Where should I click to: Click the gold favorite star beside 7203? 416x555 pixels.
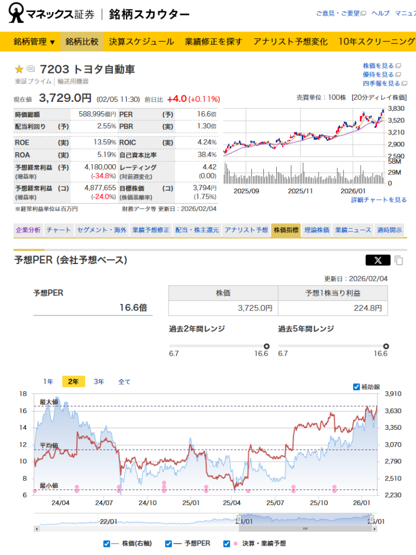coord(19,69)
